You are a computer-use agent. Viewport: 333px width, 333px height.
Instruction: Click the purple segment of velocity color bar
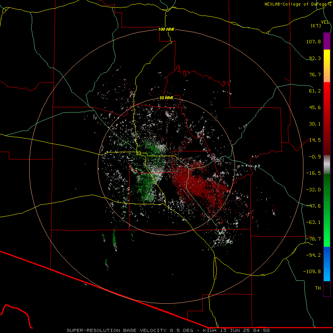pyautogui.click(x=327, y=41)
